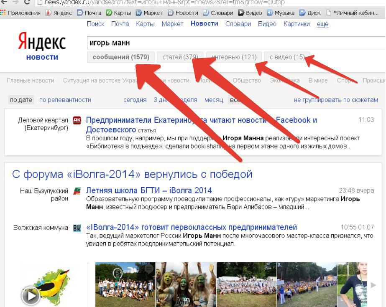Open story С форума «iВолга-2014» вернулись с победой

pyautogui.click(x=132, y=174)
